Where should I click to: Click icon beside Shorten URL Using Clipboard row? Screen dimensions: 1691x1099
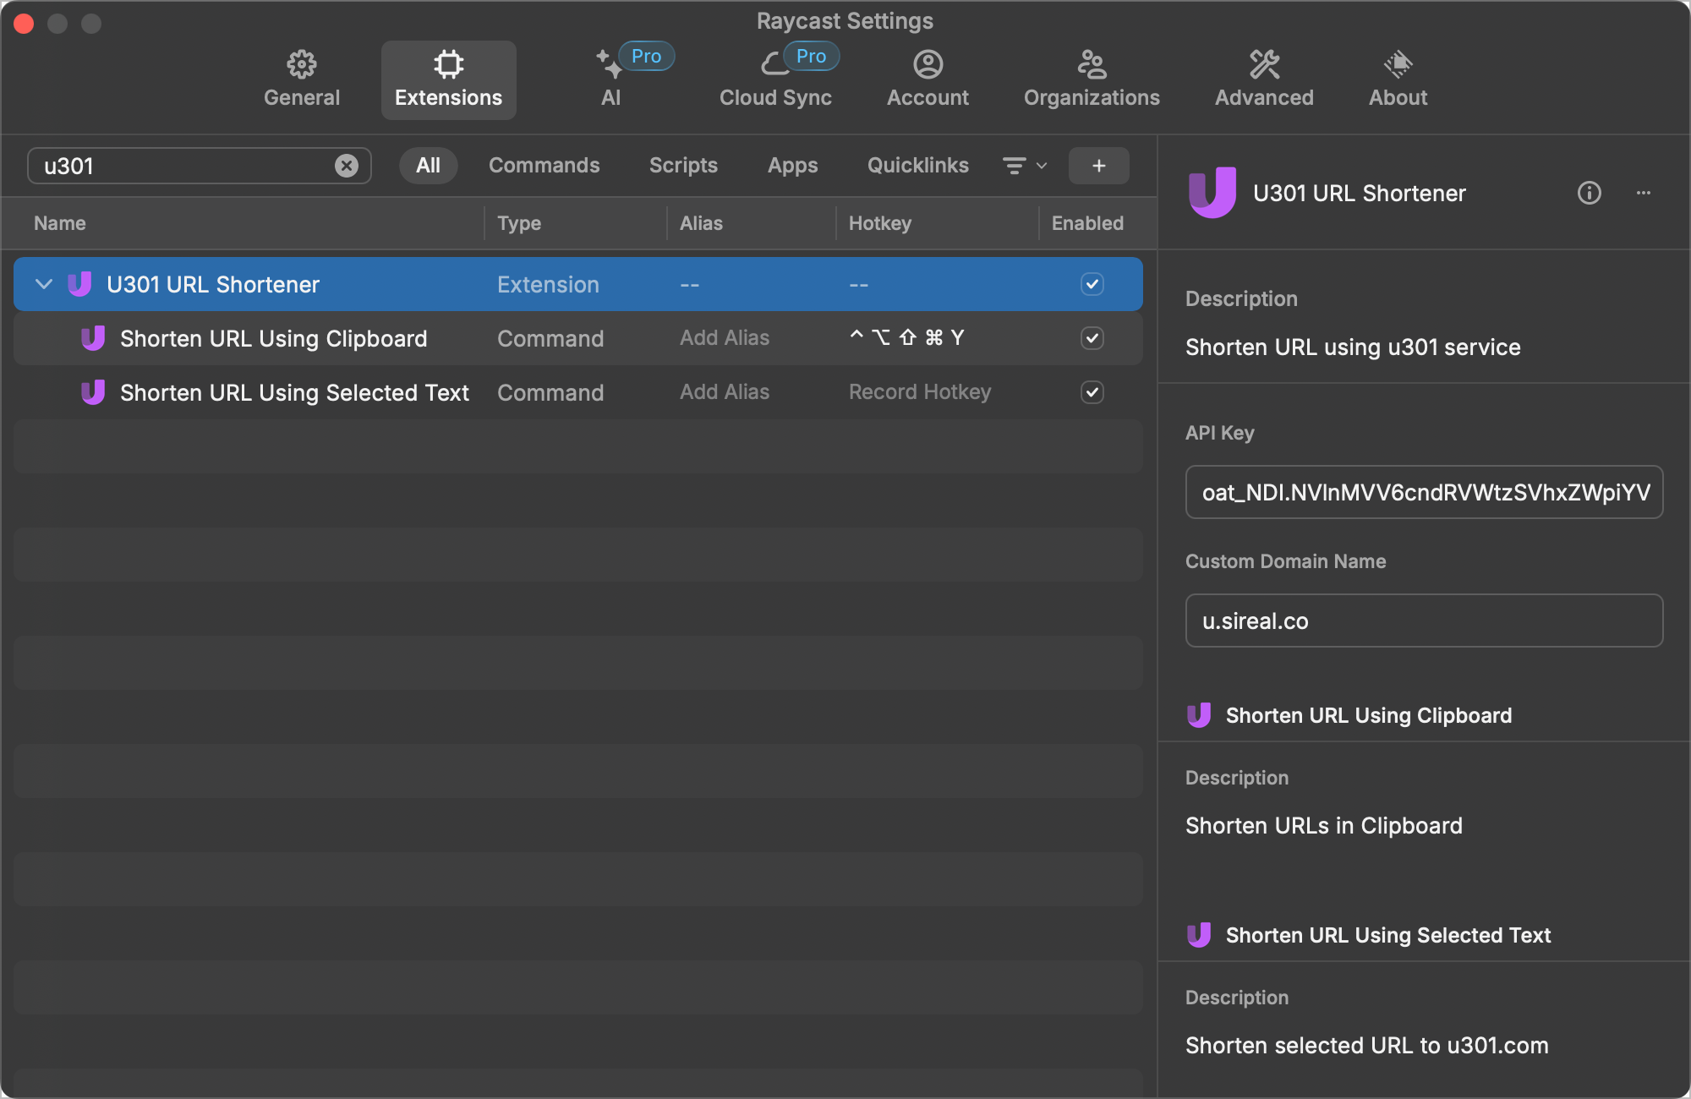93,338
